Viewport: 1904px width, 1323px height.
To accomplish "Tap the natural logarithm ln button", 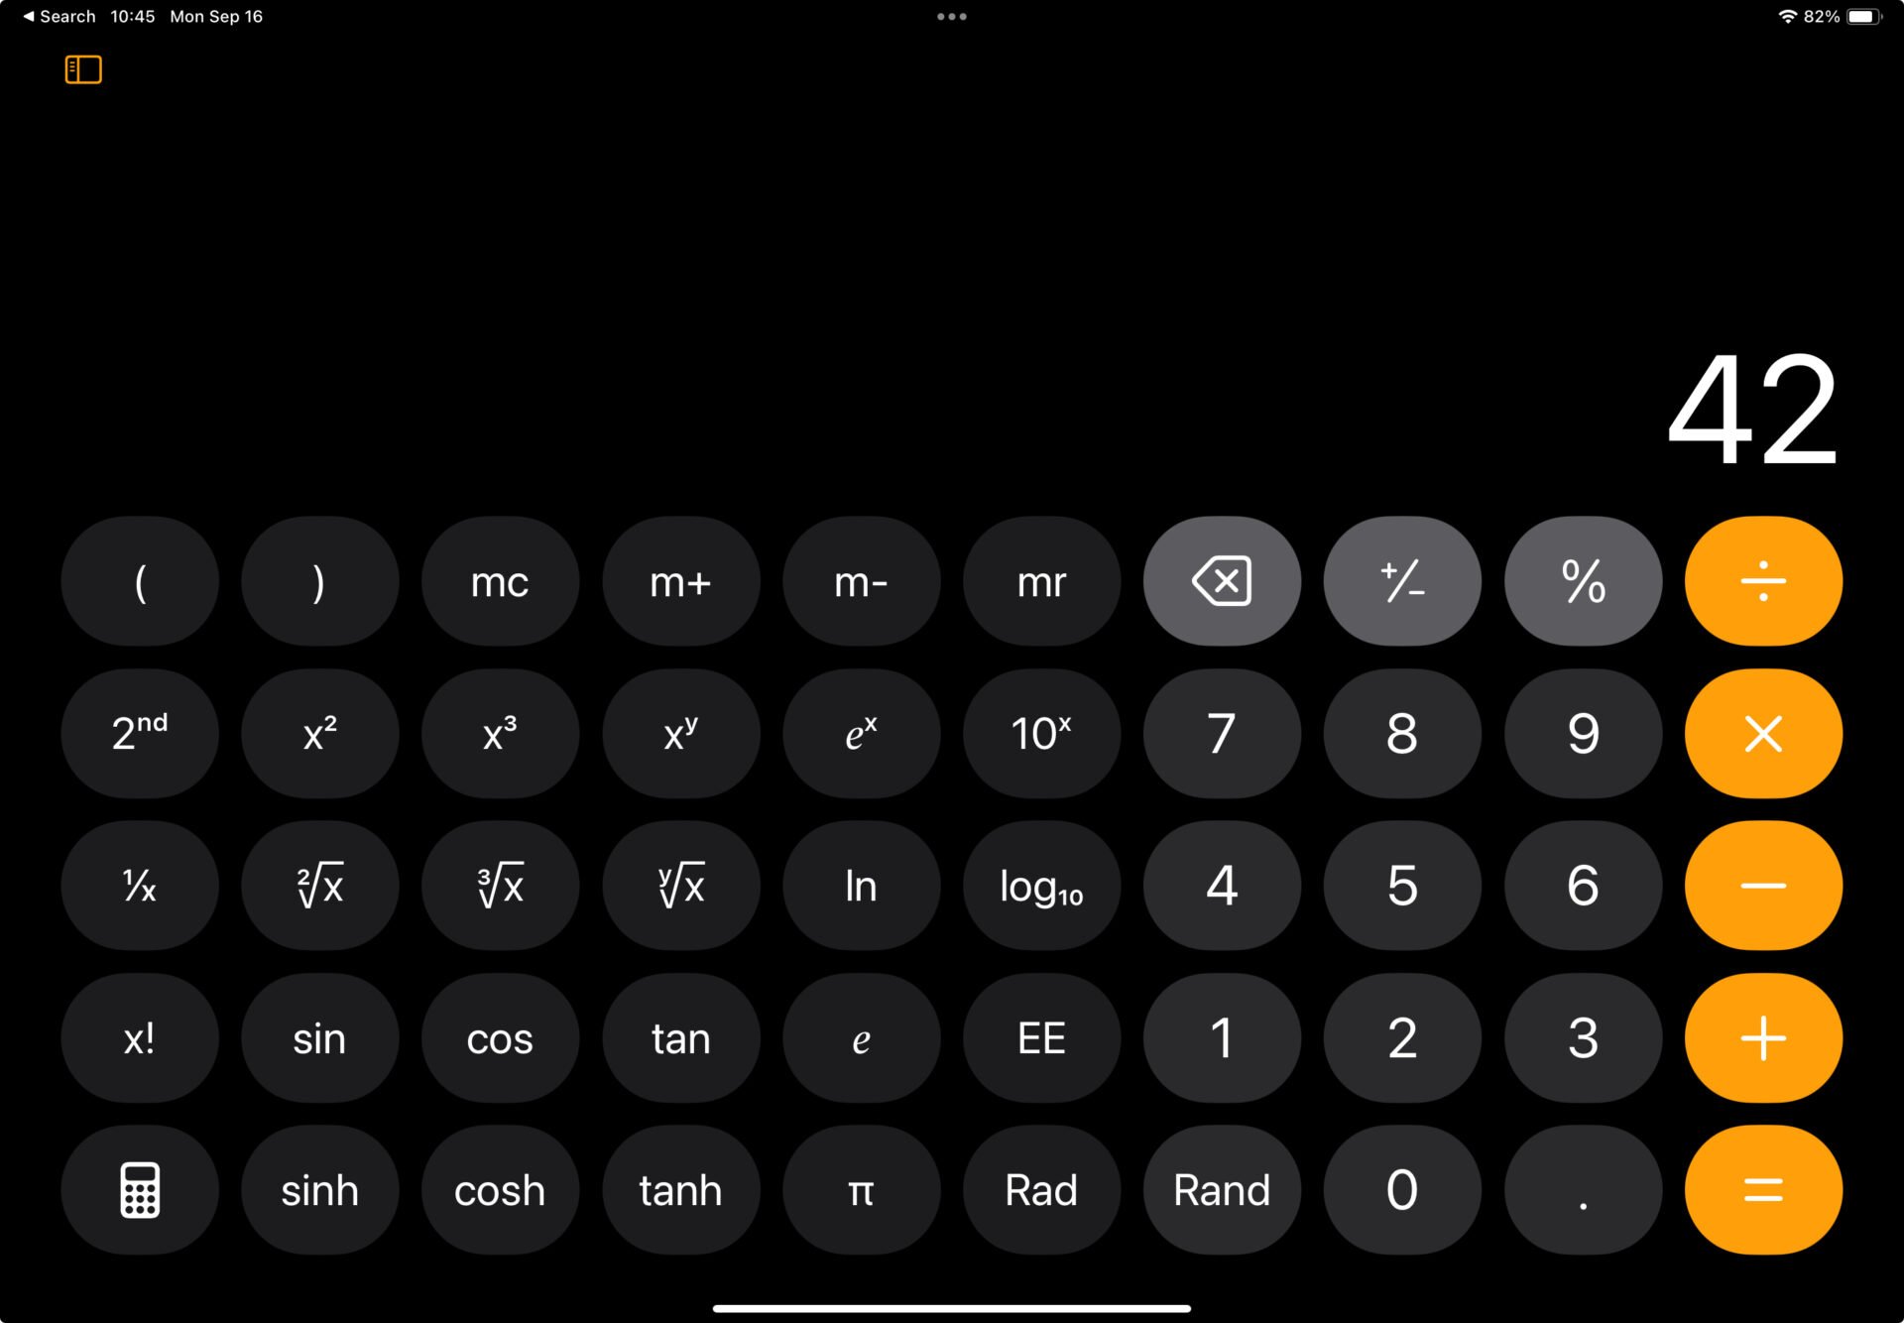I will click(x=858, y=885).
